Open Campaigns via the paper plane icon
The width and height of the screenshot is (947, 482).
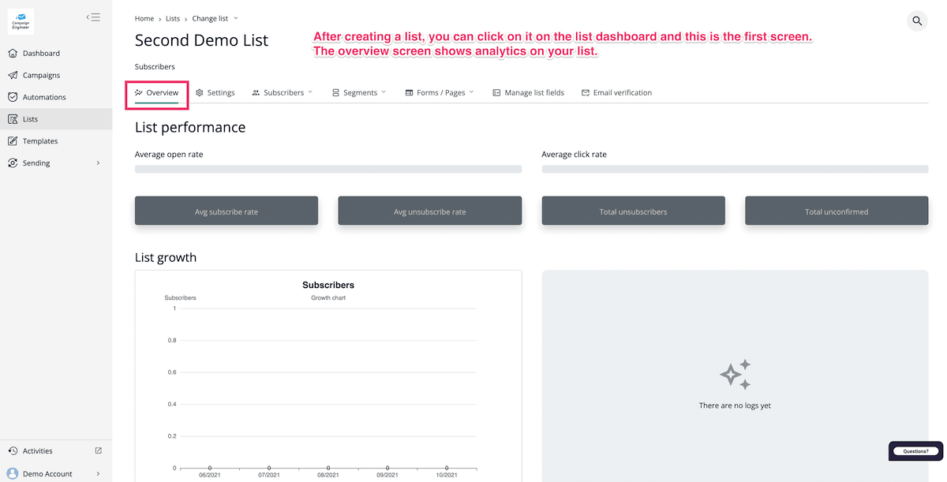(13, 76)
